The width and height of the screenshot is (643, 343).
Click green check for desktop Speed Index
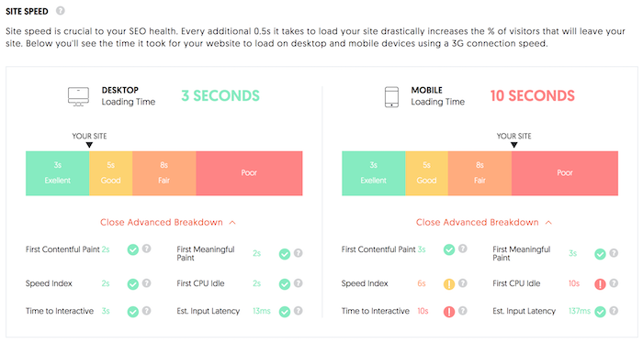(x=133, y=284)
